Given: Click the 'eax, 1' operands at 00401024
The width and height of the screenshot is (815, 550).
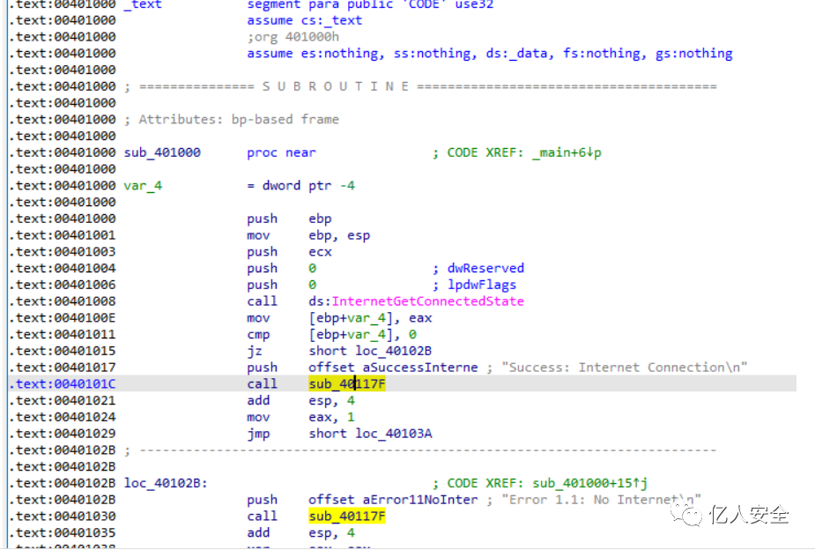Looking at the screenshot, I should click(331, 417).
